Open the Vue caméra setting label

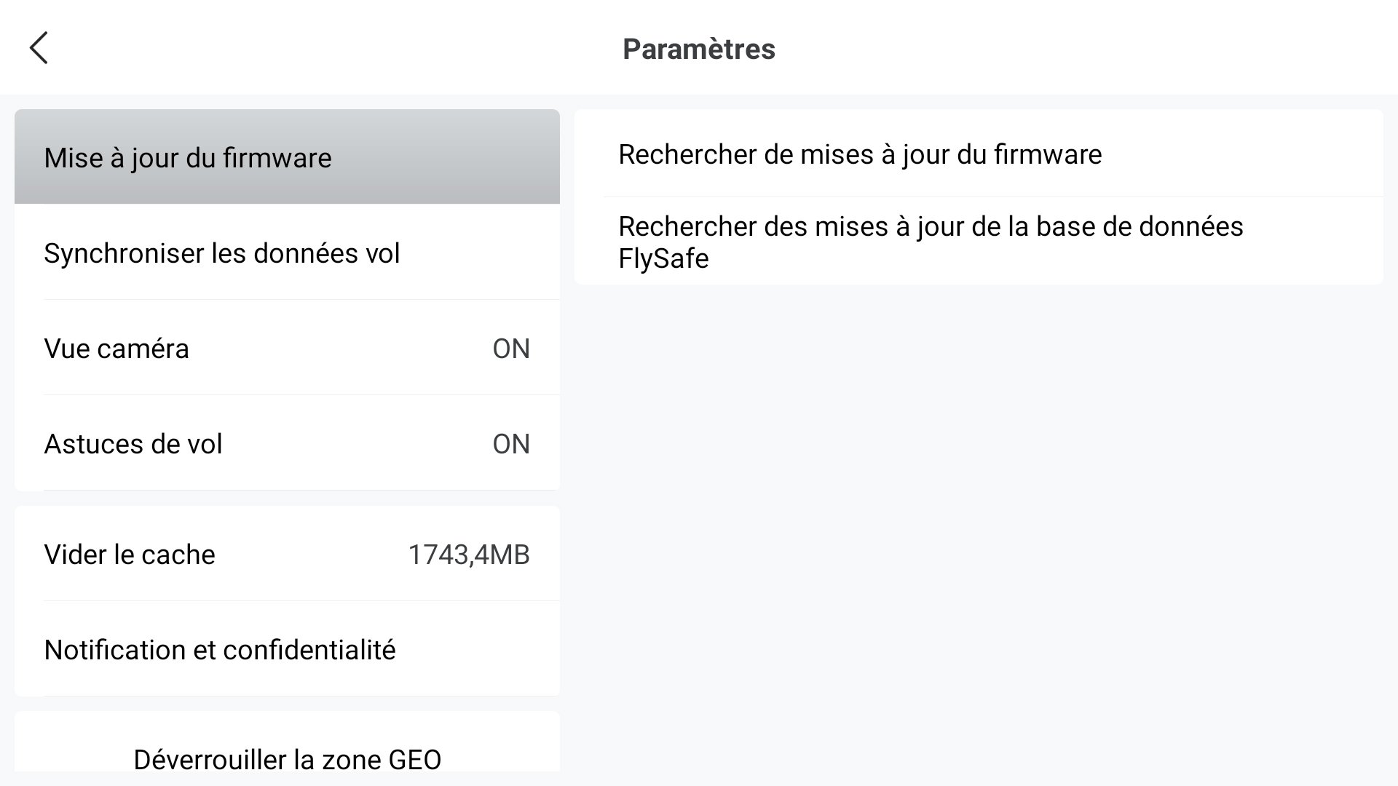116,349
